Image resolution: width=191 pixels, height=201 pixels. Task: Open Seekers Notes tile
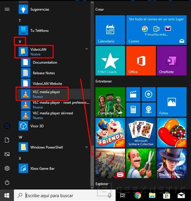point(172,163)
